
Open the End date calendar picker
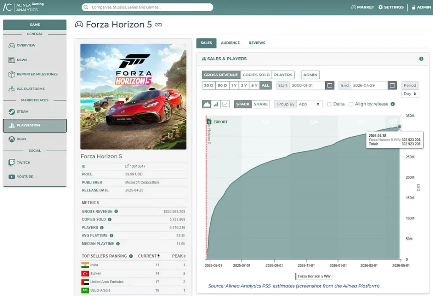(x=392, y=85)
